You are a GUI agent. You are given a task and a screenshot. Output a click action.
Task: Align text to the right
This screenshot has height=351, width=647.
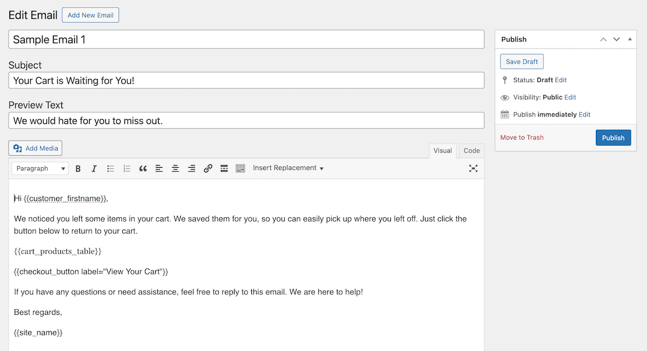pyautogui.click(x=191, y=169)
